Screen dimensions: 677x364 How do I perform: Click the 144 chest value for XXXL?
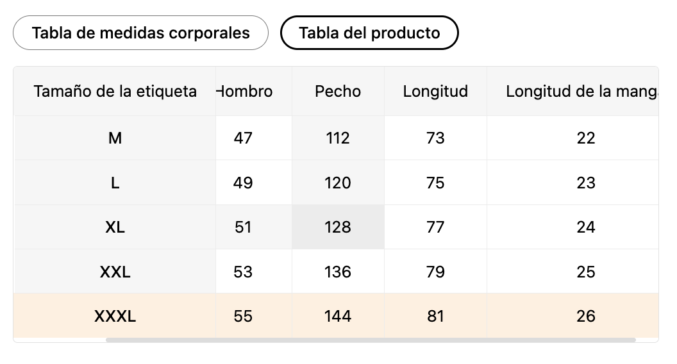point(338,316)
